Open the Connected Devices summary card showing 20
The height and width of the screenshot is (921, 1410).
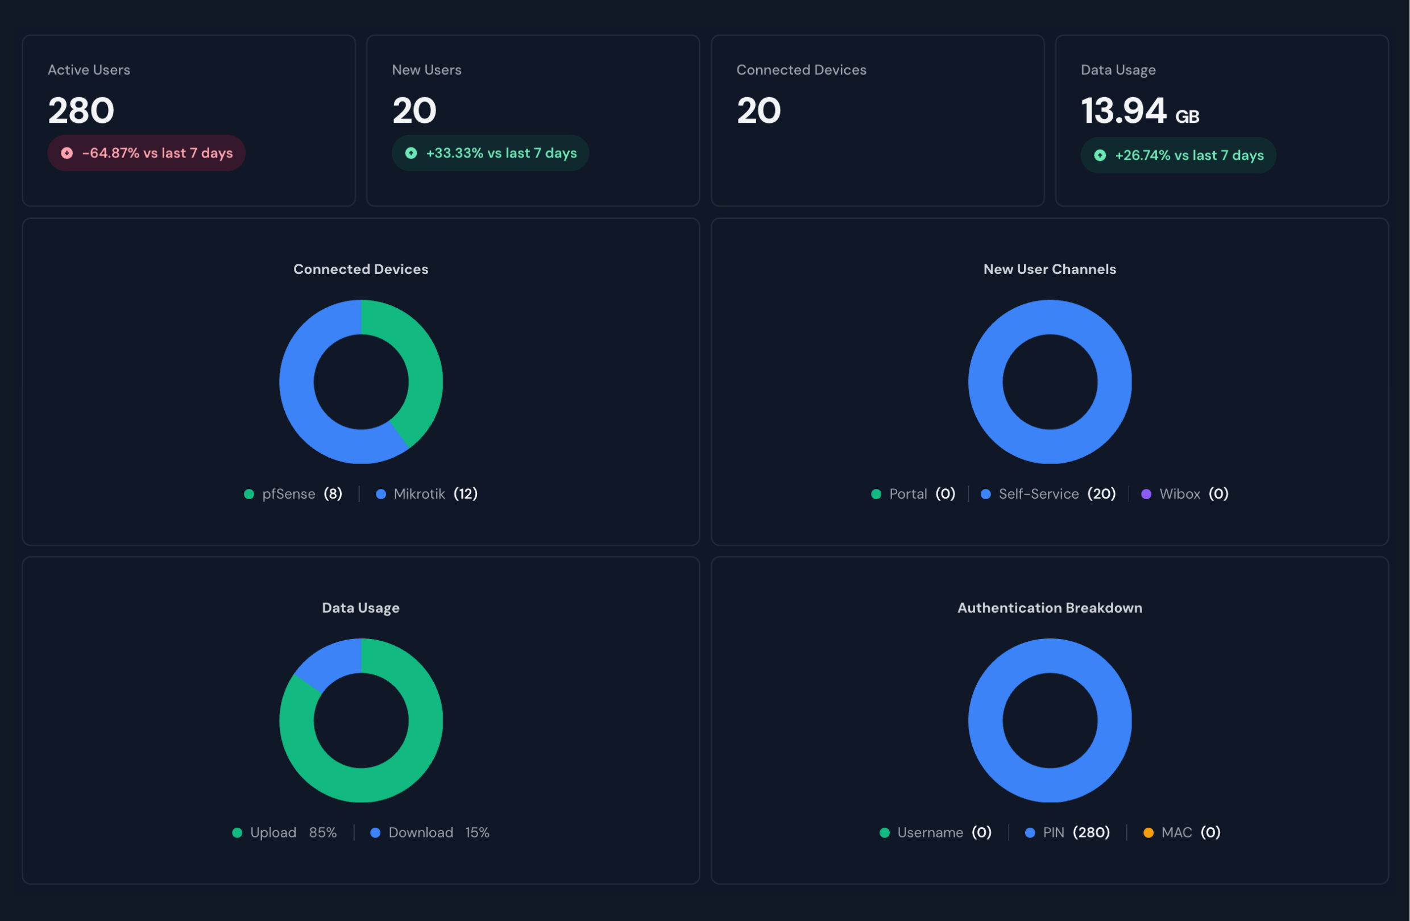tap(877, 121)
